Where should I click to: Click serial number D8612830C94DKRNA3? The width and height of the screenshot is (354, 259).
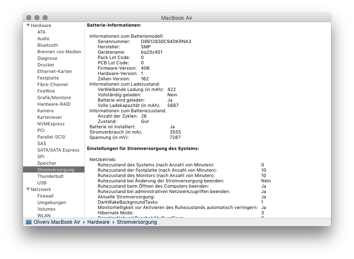[166, 41]
